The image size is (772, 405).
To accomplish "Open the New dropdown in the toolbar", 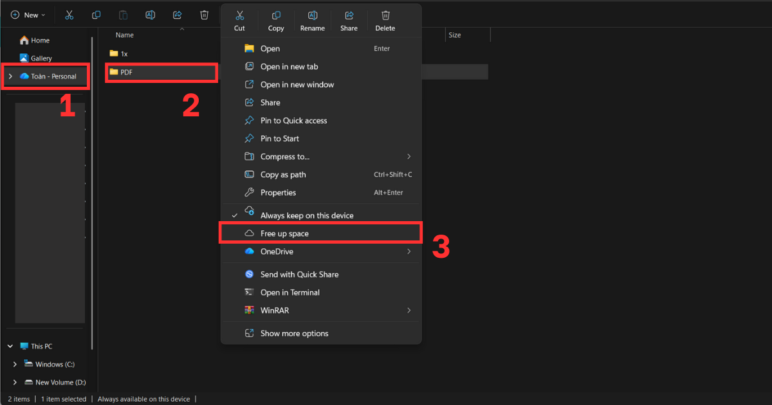I will [x=28, y=14].
